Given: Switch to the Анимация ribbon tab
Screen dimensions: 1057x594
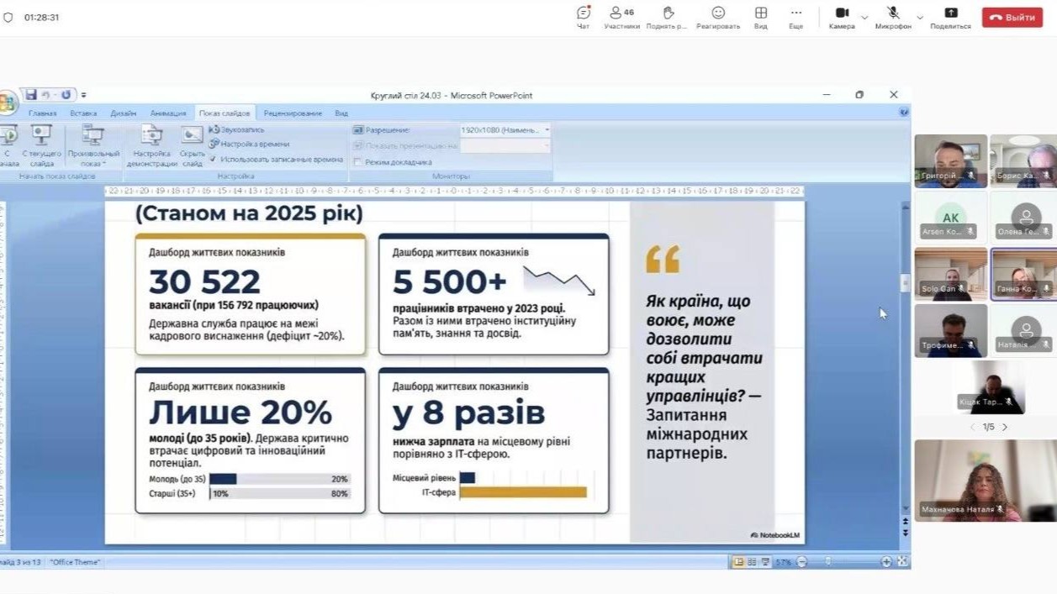Looking at the screenshot, I should point(168,113).
